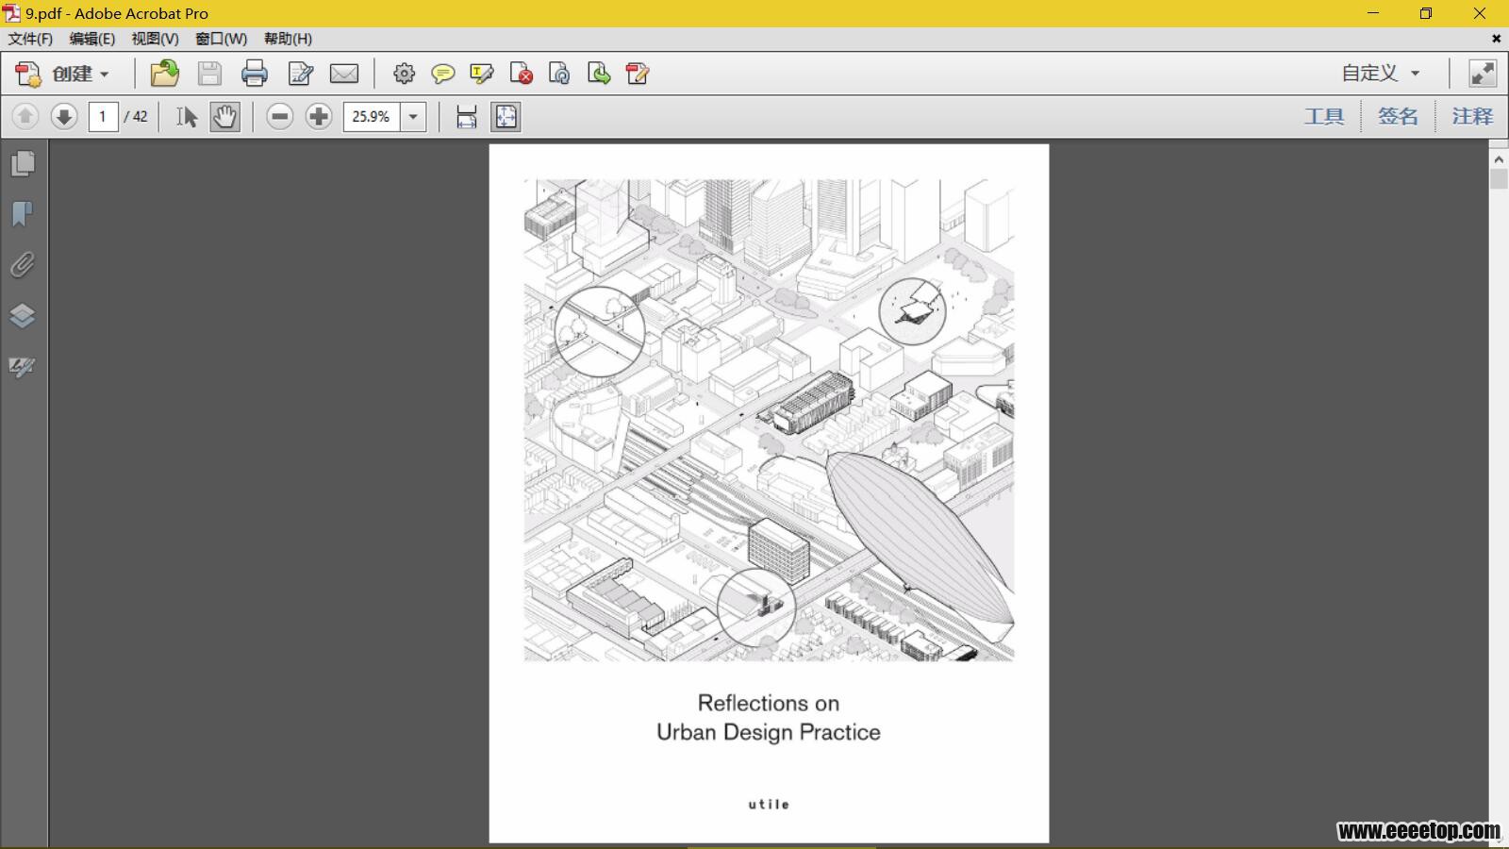Click vertical scrollbar up arrow
Screen dimensions: 1509x849
(1499, 158)
